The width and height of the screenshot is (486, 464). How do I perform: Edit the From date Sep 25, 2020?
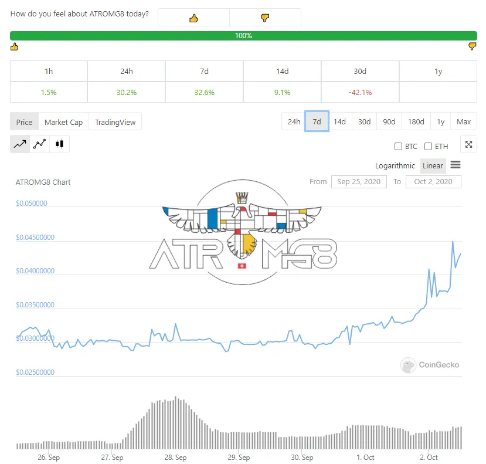(x=359, y=182)
